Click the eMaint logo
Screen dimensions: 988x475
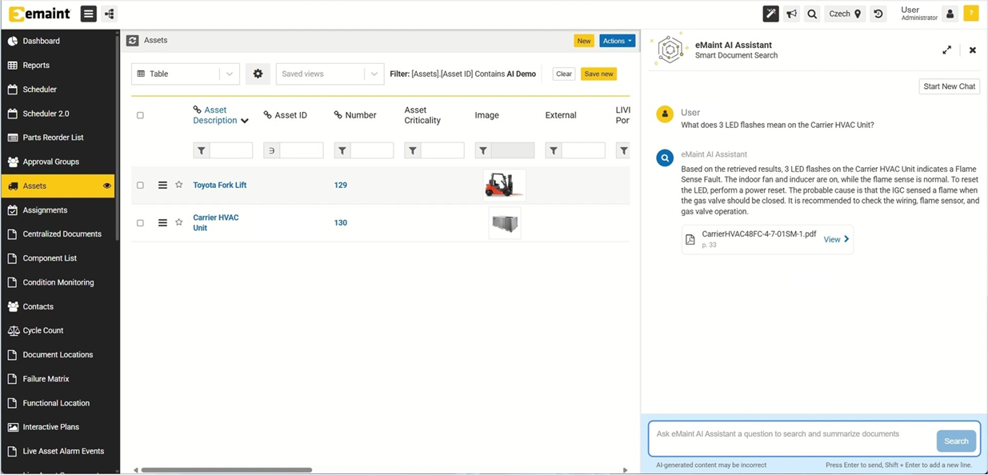(39, 14)
